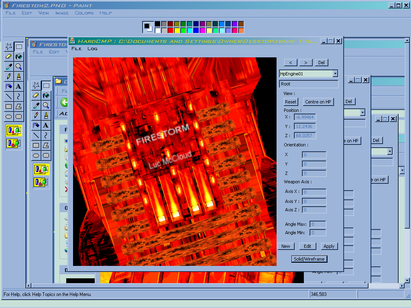Select the Pencil tool in leftmost toolbox
Viewport: 411px width, 308px height.
pyautogui.click(x=8, y=76)
